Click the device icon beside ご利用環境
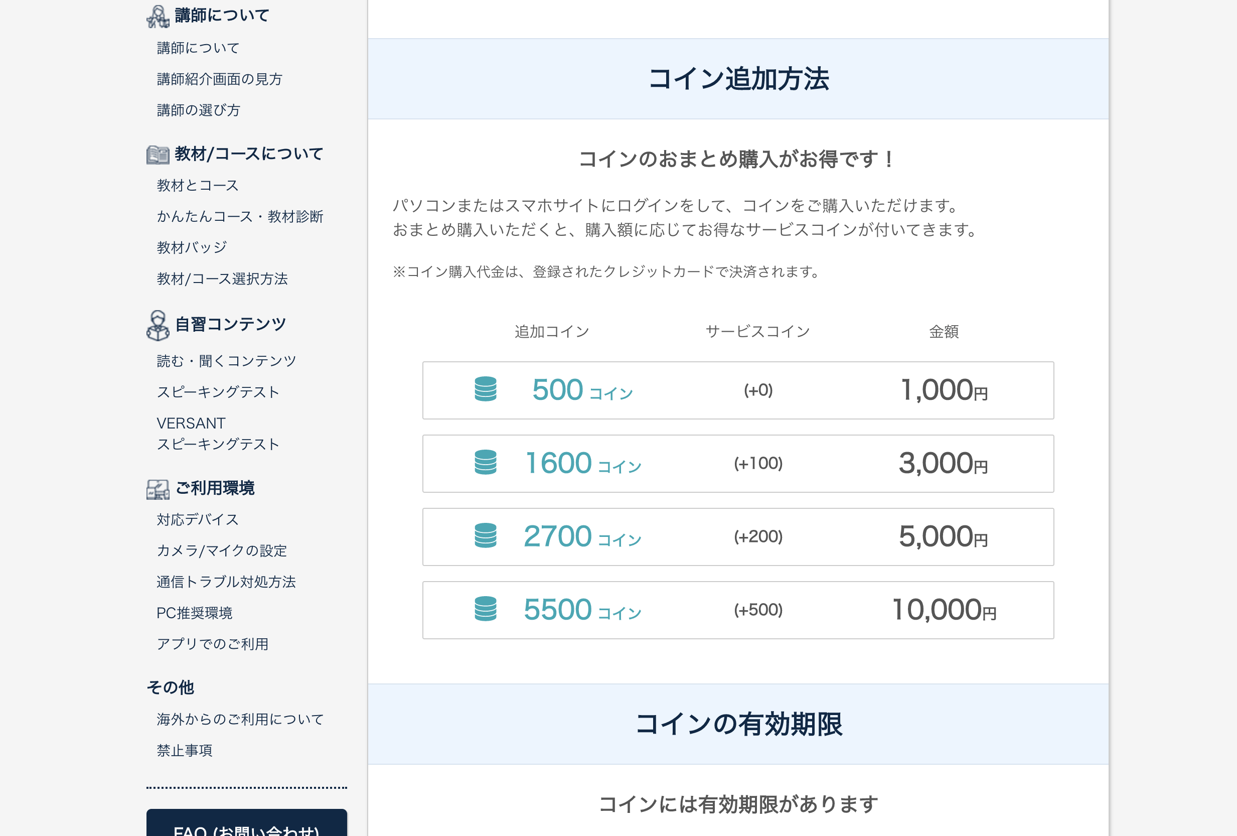Viewport: 1237px width, 836px height. (158, 489)
